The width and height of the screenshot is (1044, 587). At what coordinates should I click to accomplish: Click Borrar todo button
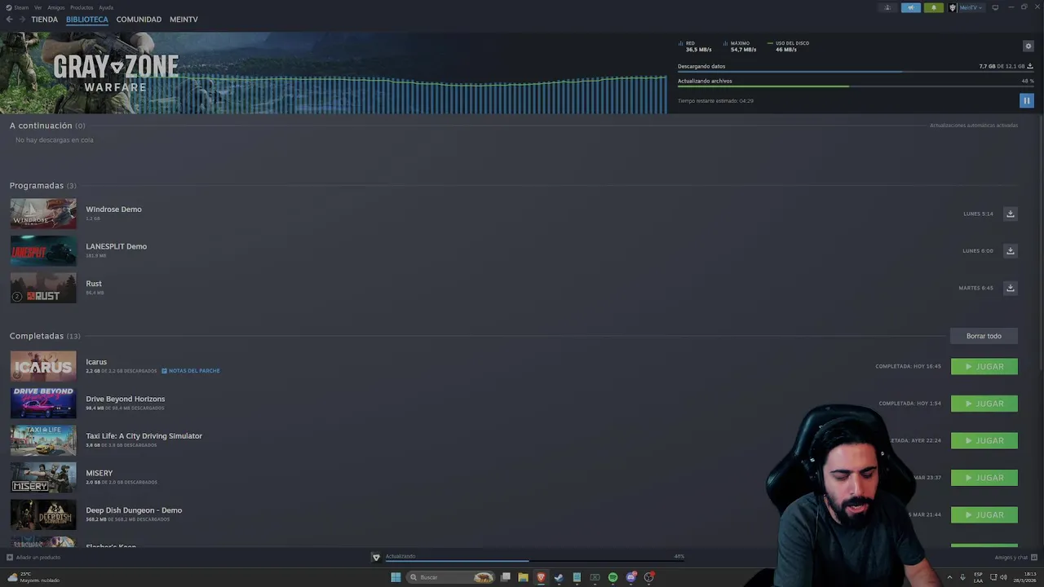(984, 336)
